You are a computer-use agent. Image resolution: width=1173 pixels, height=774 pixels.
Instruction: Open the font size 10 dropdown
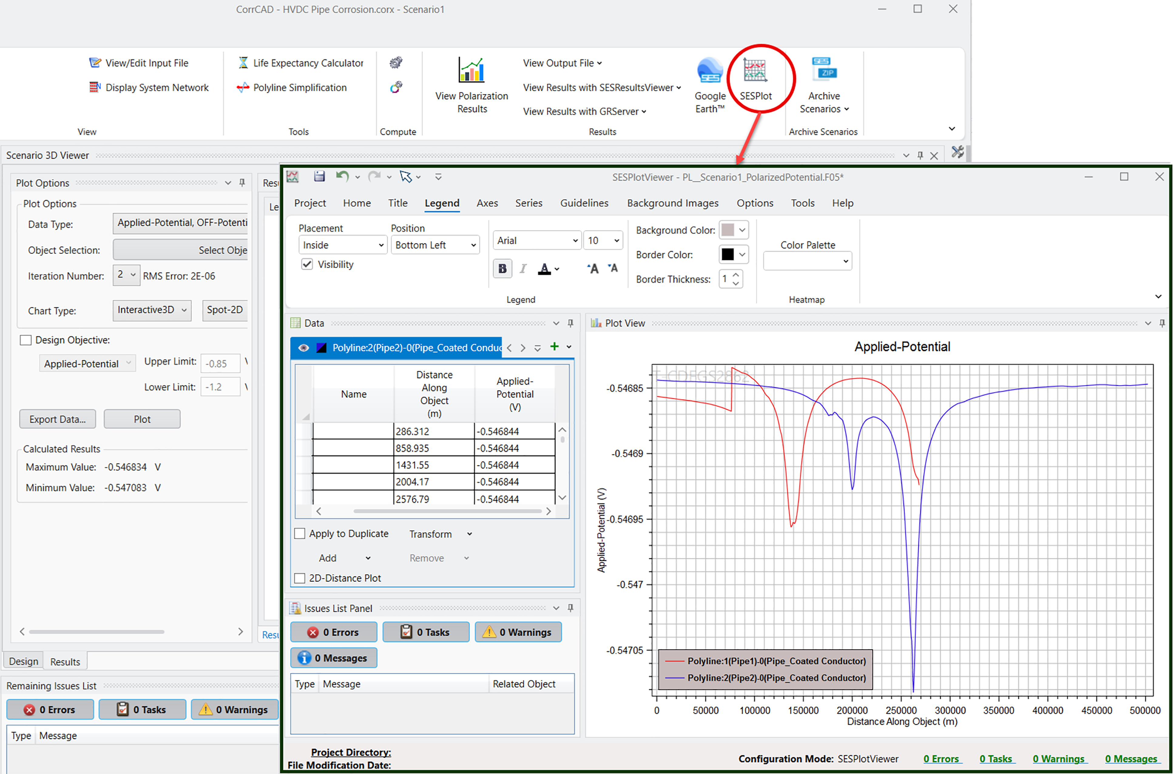603,240
